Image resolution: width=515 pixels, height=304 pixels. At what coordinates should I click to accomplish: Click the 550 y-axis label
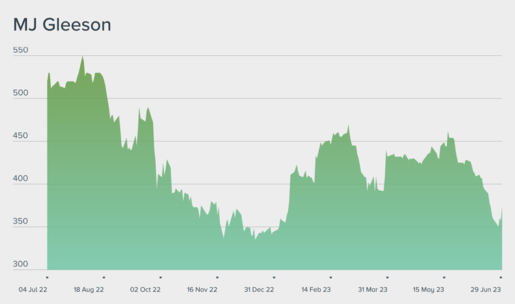click(x=21, y=50)
